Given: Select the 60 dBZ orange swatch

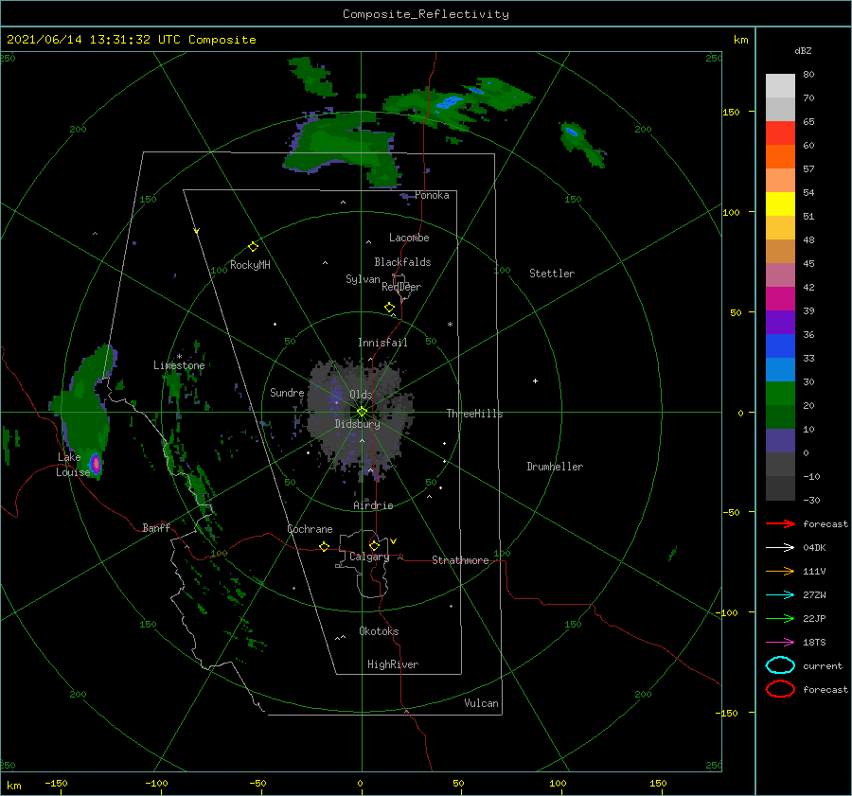Looking at the screenshot, I should (x=780, y=156).
